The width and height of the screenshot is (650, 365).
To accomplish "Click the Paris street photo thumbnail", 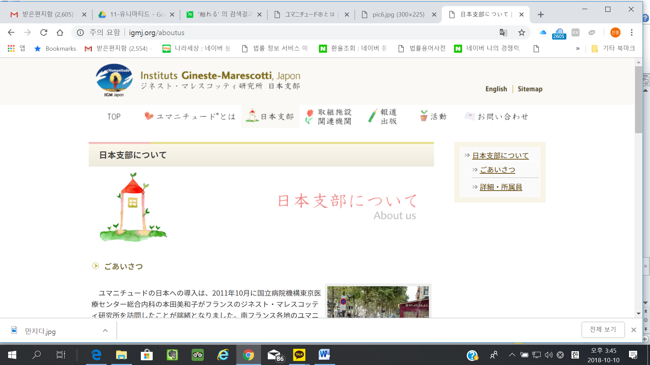I will pyautogui.click(x=378, y=302).
